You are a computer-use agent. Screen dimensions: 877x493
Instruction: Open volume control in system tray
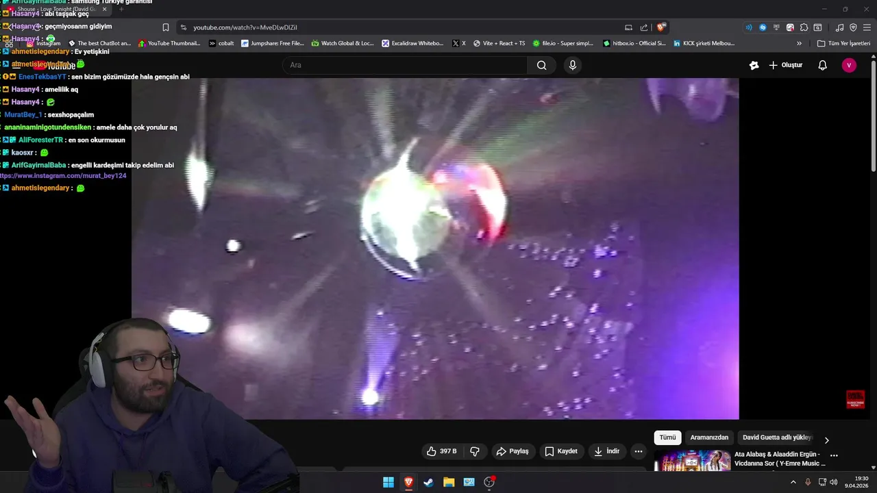pyautogui.click(x=834, y=482)
